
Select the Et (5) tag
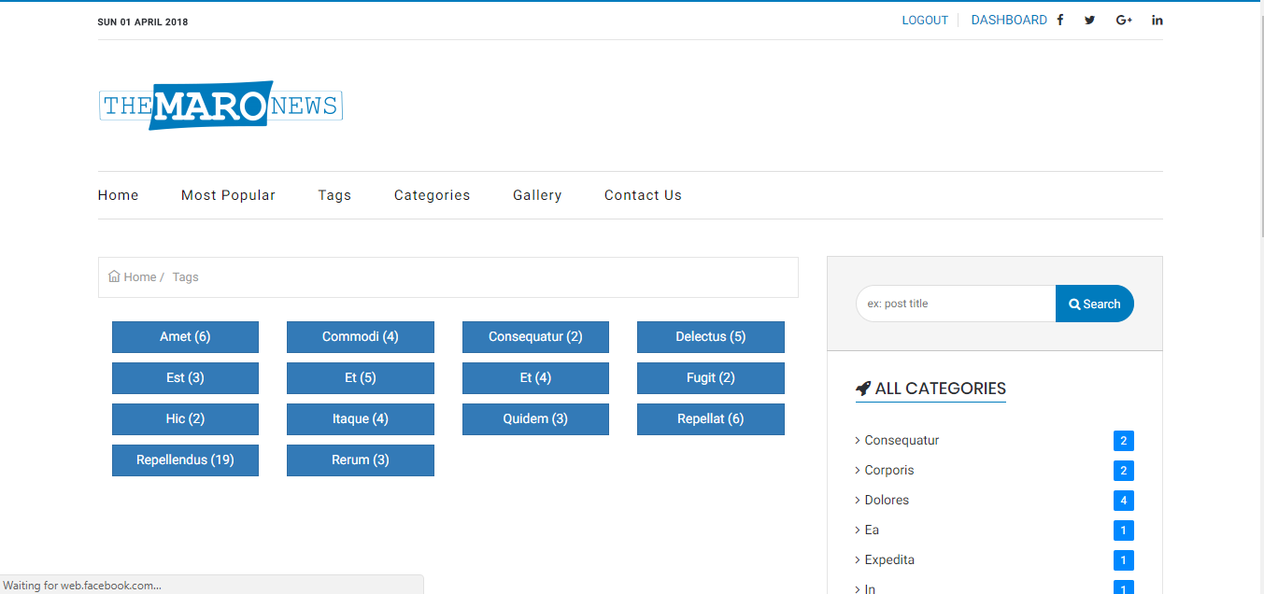(361, 378)
